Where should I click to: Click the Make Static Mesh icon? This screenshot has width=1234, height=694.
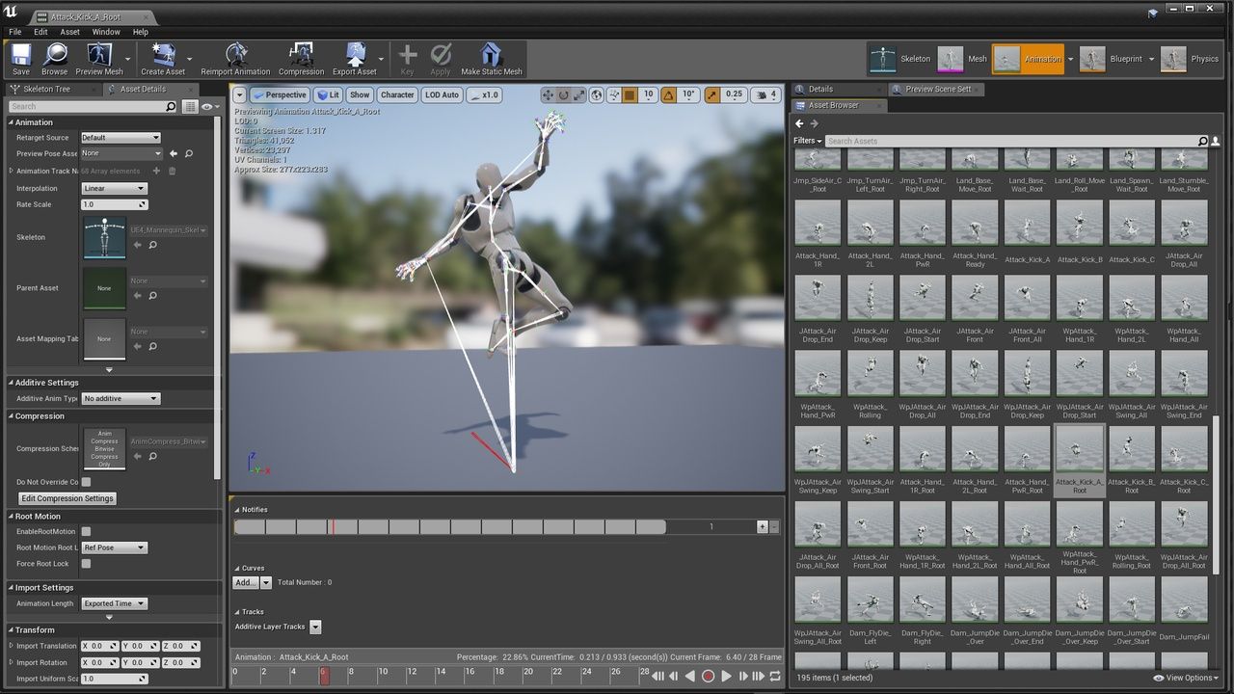492,59
